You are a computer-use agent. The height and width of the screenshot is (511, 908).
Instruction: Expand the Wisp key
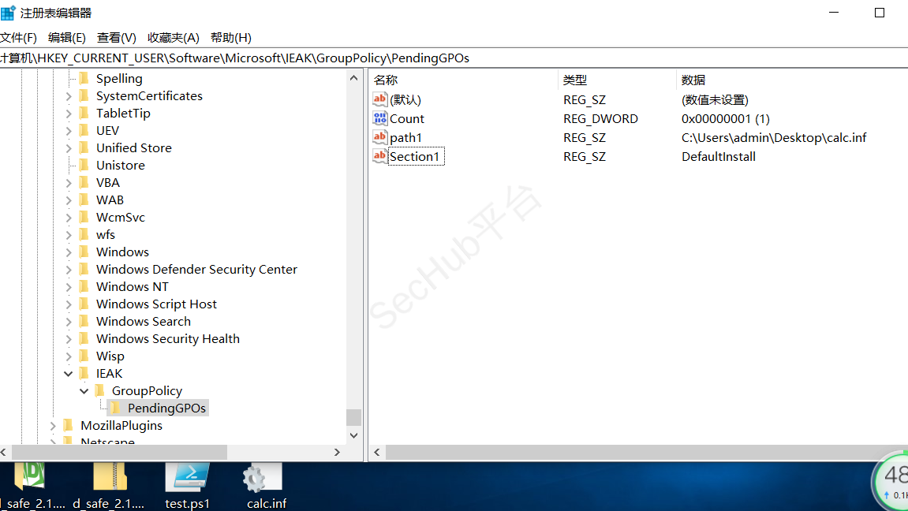coord(69,356)
